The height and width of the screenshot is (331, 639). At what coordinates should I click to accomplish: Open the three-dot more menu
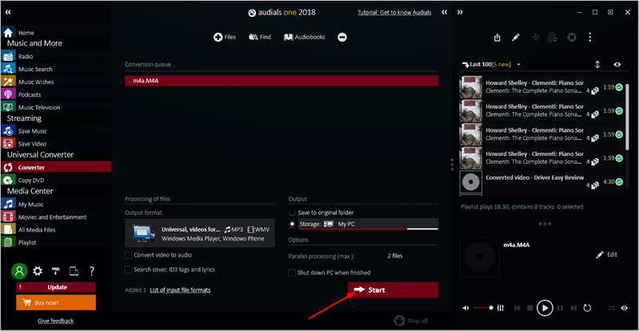click(589, 38)
